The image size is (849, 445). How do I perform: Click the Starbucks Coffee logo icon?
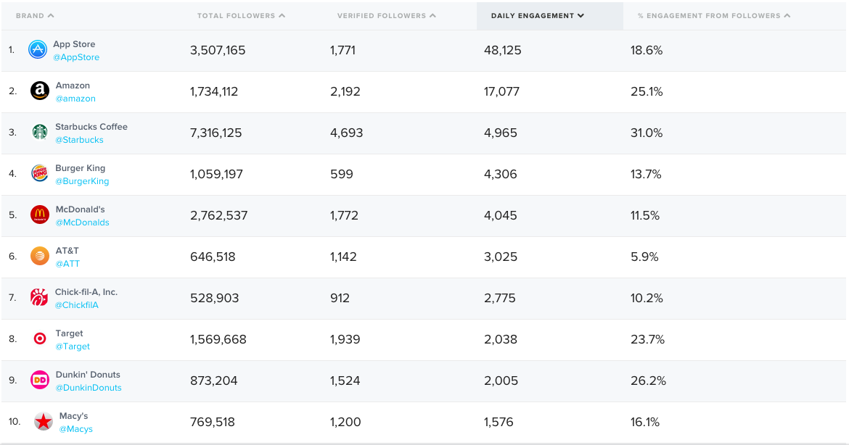click(39, 132)
